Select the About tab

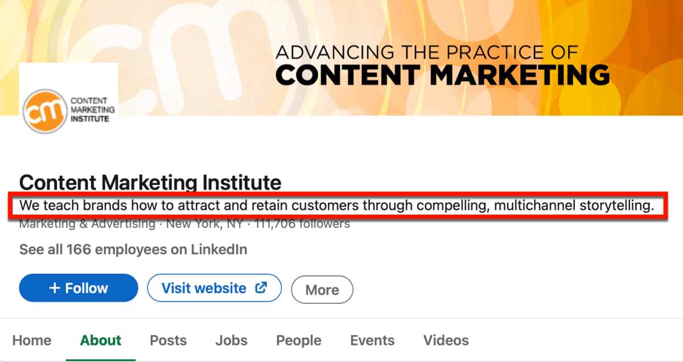pos(101,340)
